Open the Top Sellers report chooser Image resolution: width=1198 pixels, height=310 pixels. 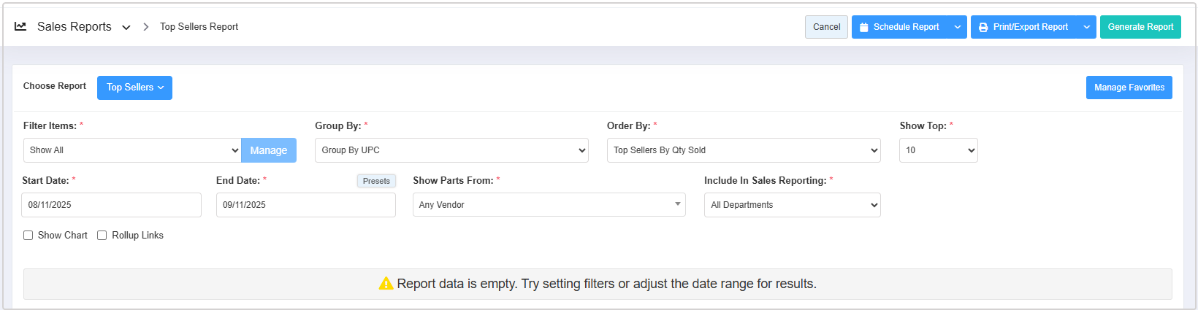pyautogui.click(x=134, y=88)
